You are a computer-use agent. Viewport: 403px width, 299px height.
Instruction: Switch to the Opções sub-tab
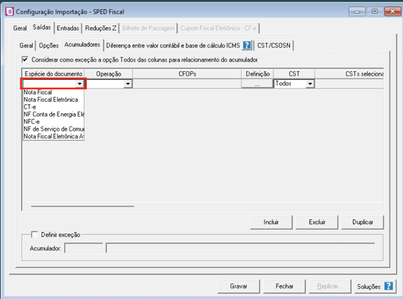[x=48, y=45]
